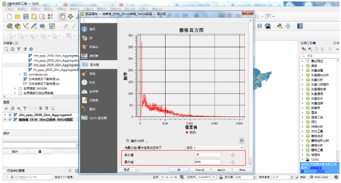
Task: Open the messages log speech-bubble icon
Action: coord(337,177)
